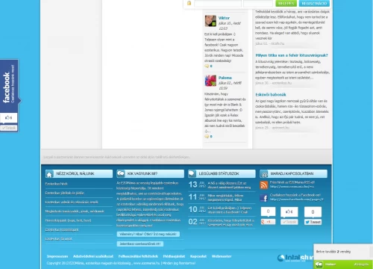Toggle the footer Tetszik like button

tap(289, 222)
